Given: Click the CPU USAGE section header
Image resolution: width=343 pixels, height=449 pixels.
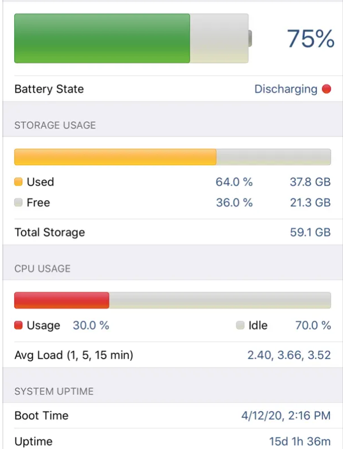Looking at the screenshot, I should (43, 268).
